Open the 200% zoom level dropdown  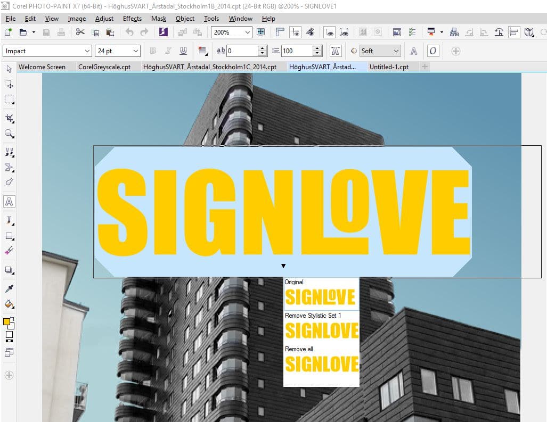248,32
